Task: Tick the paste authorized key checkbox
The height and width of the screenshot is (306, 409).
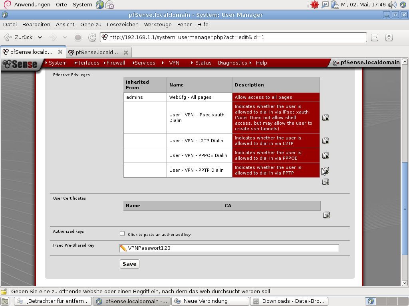Action: coord(122,233)
